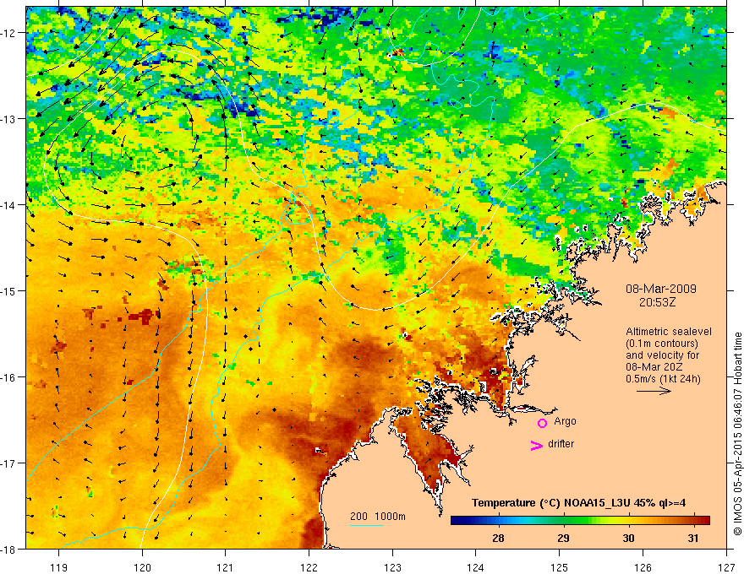Click the date text '08-Mar-2009'

point(660,289)
